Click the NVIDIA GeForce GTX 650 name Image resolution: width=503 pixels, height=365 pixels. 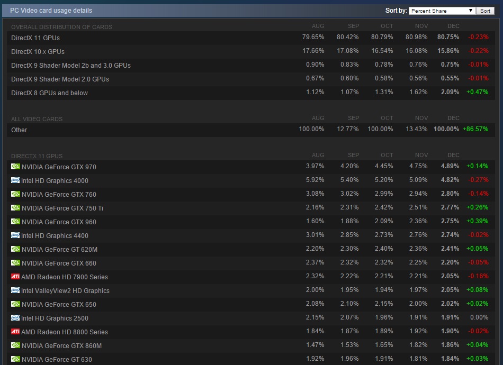coord(59,305)
